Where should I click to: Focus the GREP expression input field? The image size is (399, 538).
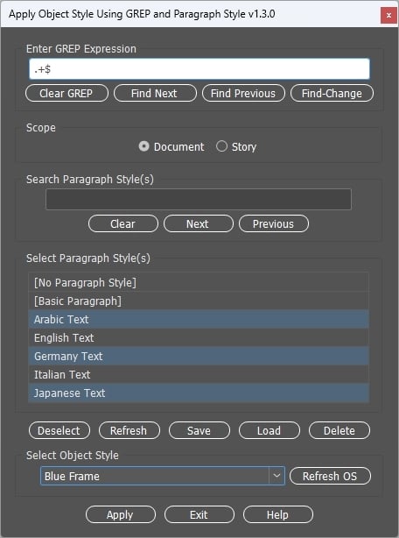[x=199, y=69]
